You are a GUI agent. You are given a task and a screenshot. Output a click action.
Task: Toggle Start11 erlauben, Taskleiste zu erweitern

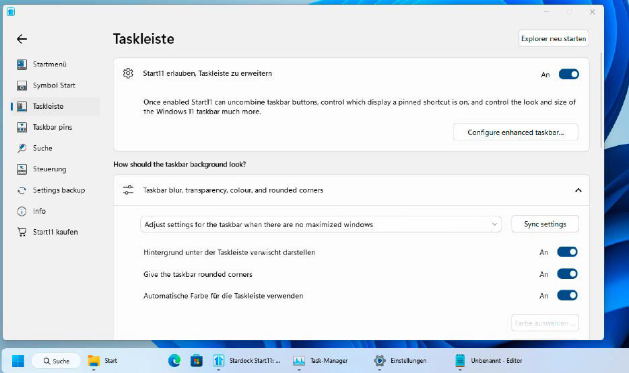(569, 74)
